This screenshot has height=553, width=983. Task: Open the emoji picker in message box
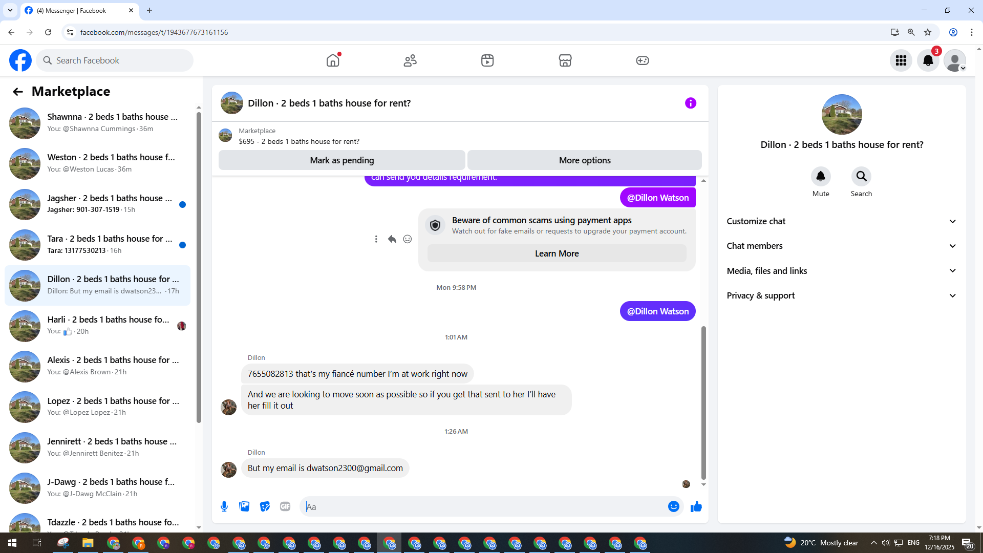(x=674, y=507)
